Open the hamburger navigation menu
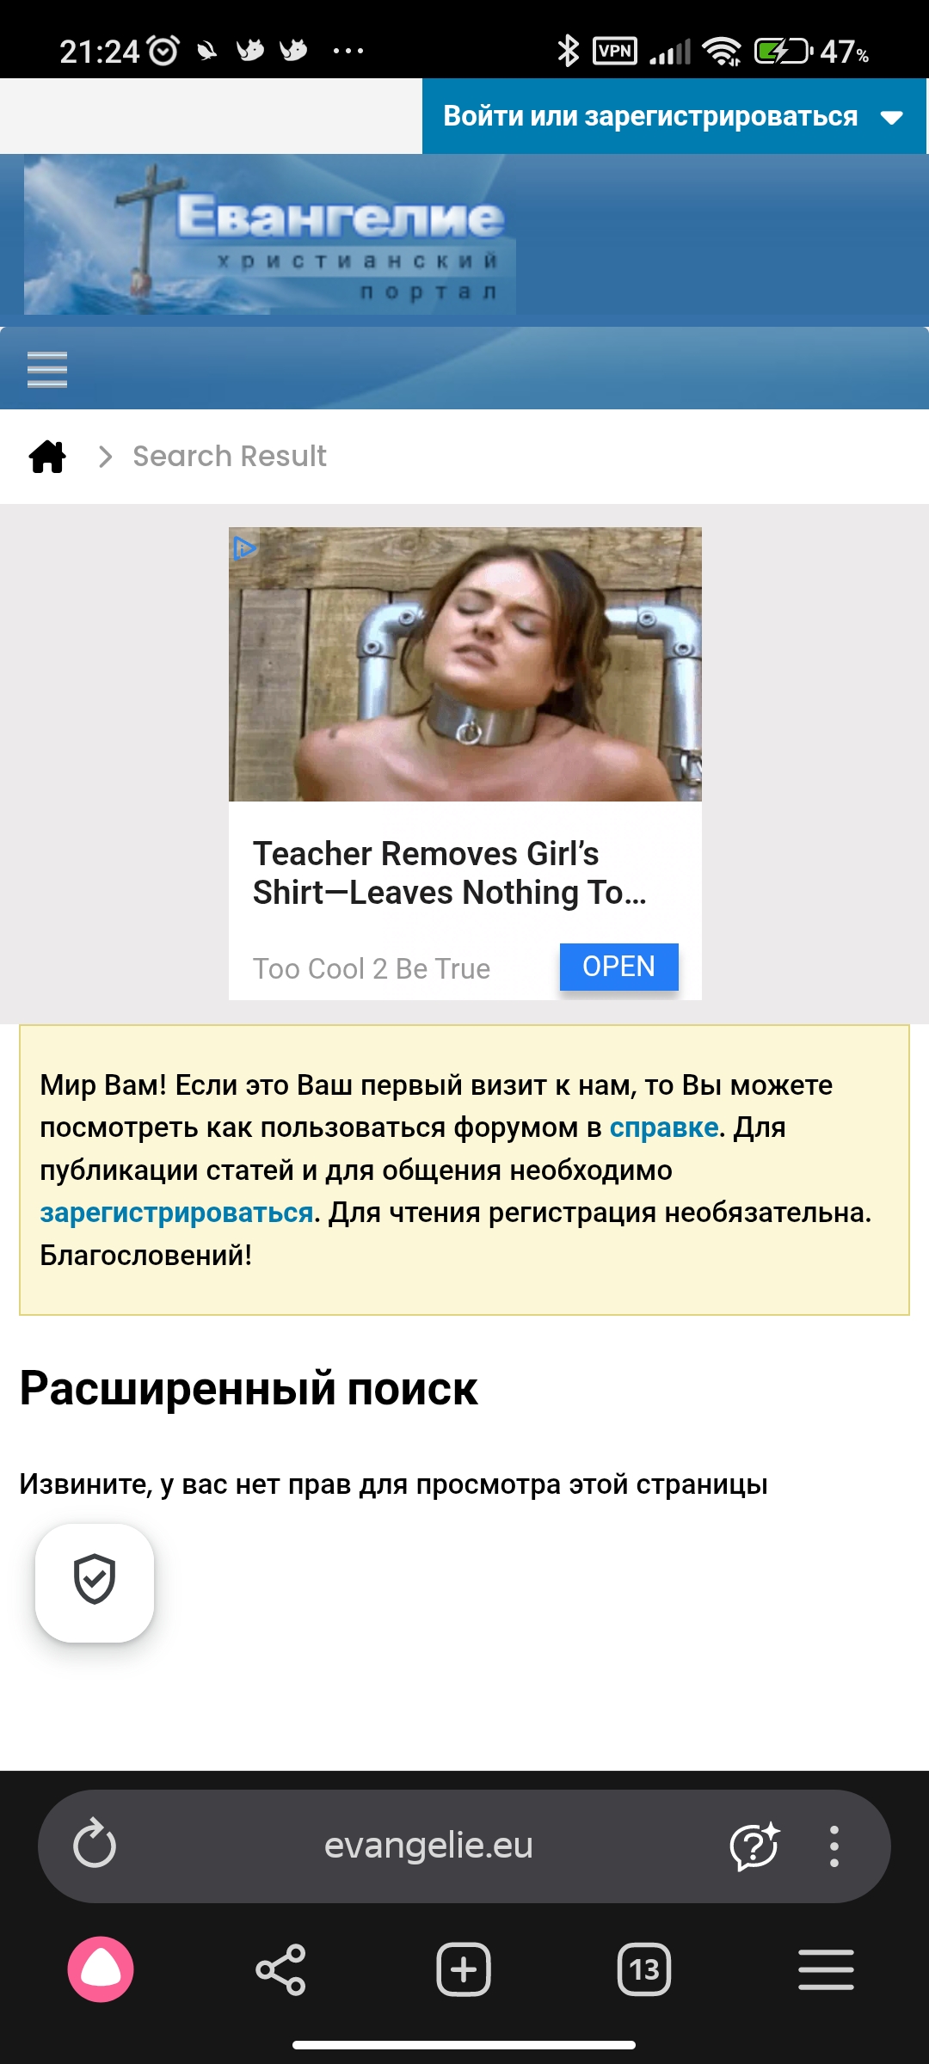 tap(47, 370)
